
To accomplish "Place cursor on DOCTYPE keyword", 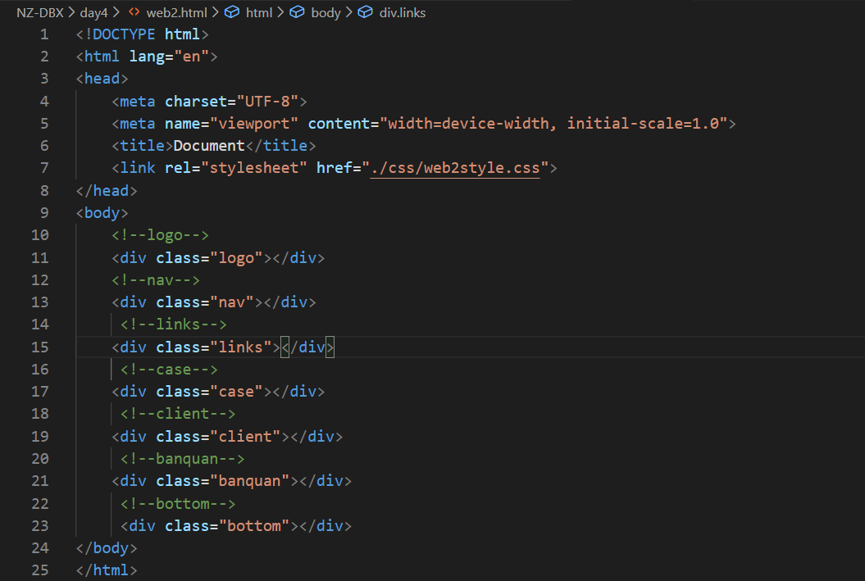I will click(x=124, y=34).
